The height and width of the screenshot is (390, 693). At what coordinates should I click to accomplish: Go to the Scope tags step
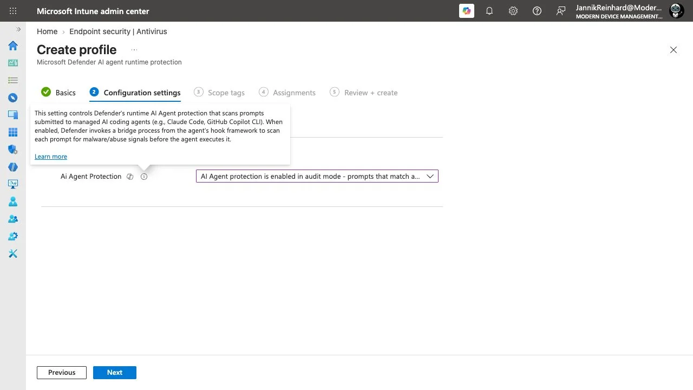(219, 93)
